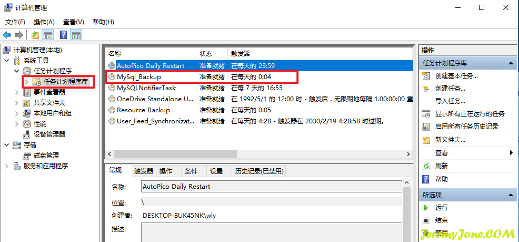This screenshot has width=519, height=242.
Task: Expand the 共享文件夹 tree node
Action: (x=16, y=103)
